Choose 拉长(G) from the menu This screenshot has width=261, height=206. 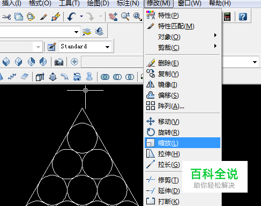pos(163,165)
